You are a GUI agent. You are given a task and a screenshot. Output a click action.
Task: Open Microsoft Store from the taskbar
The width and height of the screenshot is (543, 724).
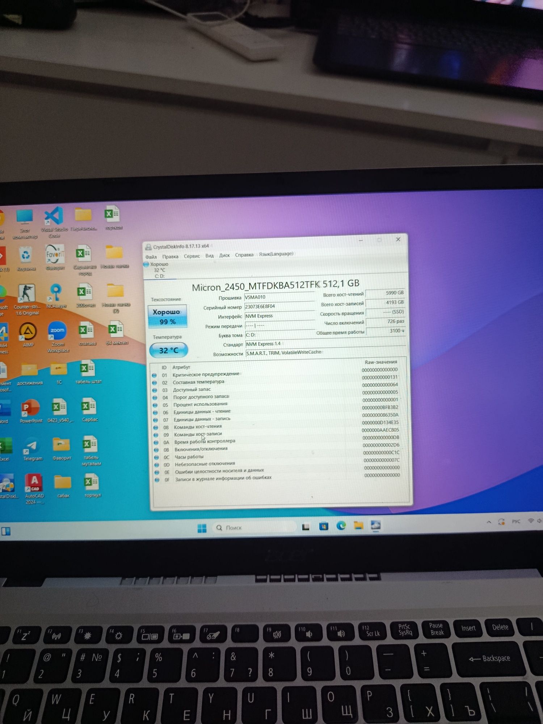coord(324,526)
